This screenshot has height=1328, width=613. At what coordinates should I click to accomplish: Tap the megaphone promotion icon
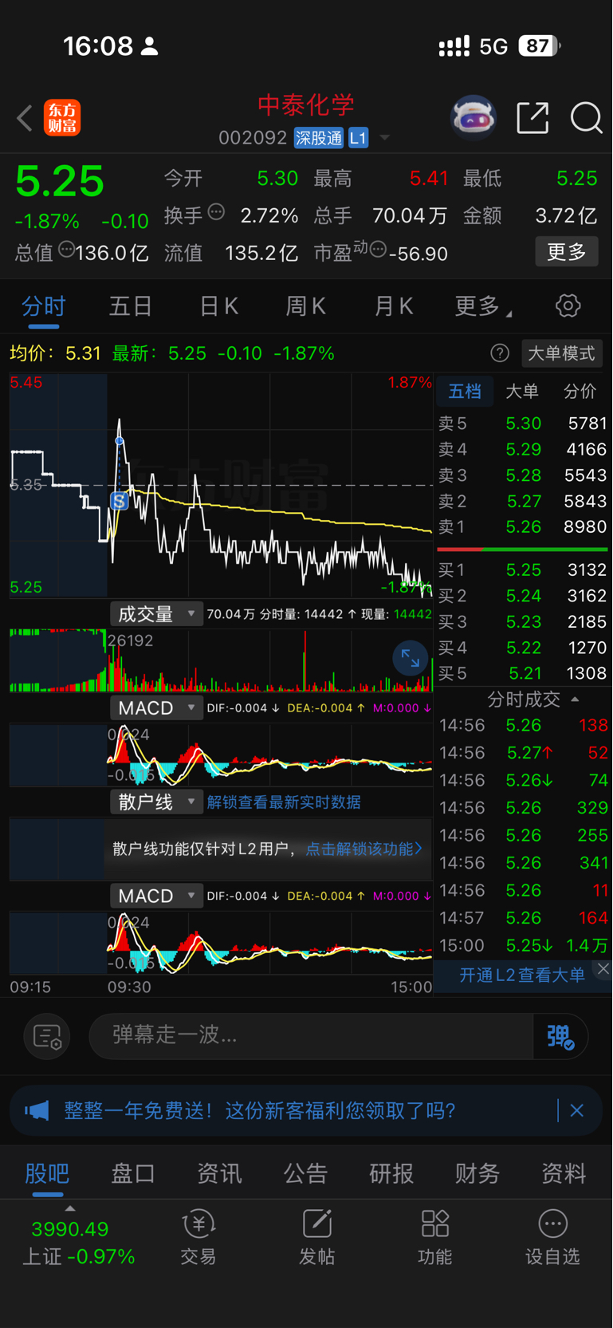click(37, 1110)
